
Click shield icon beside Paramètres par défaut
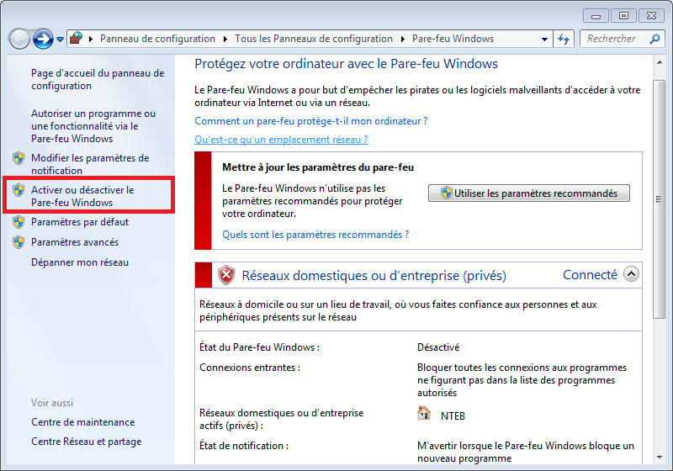(x=18, y=222)
